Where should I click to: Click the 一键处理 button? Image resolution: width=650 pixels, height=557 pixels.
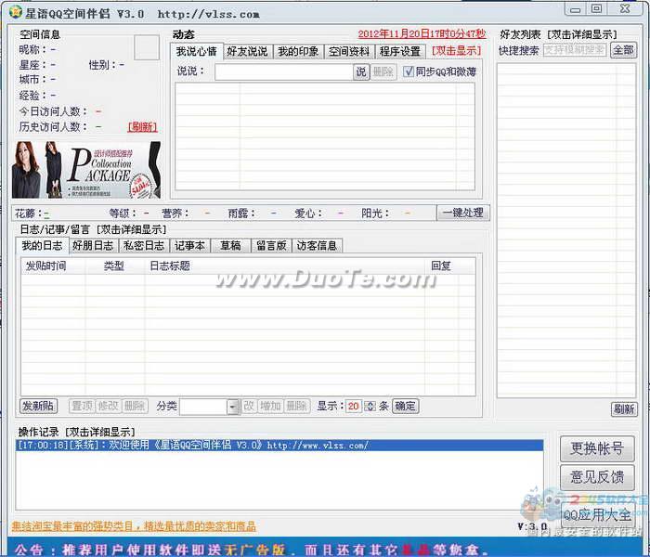462,213
